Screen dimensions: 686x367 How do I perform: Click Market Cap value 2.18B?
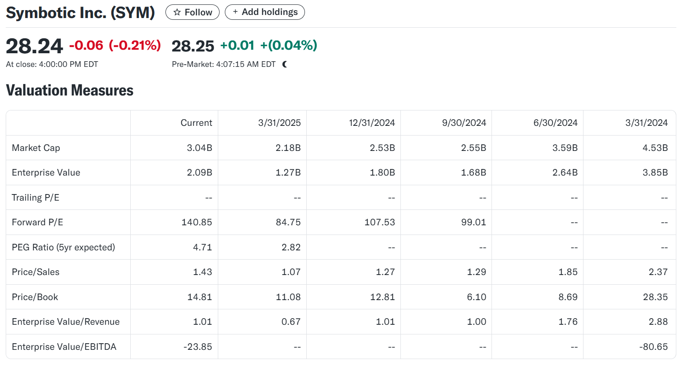click(x=288, y=148)
